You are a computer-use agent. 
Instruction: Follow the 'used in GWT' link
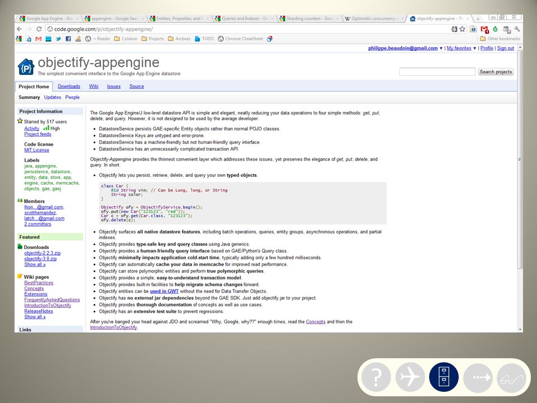pyautogui.click(x=164, y=291)
